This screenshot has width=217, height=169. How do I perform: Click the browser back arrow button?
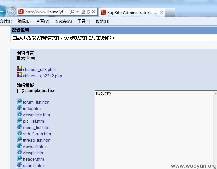[2, 12]
